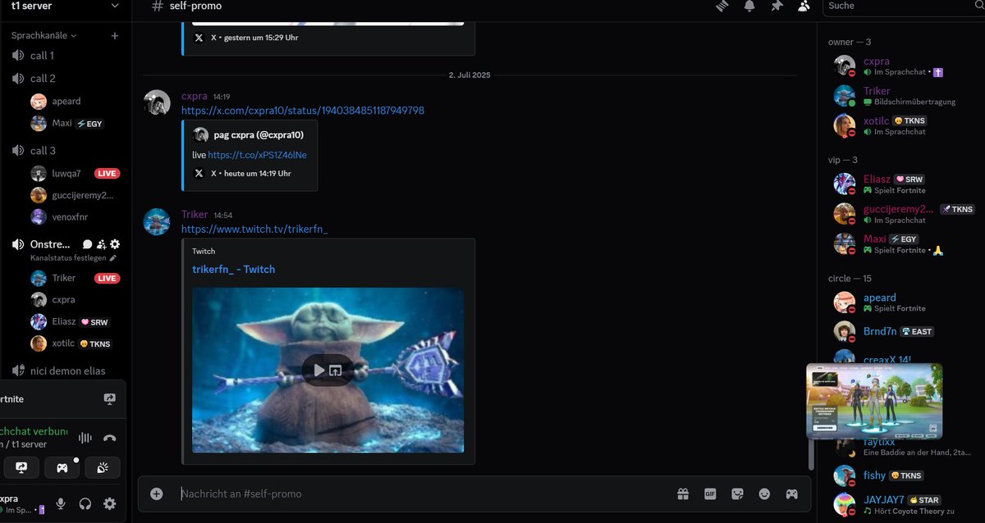Disconnect from voice with phone icon

coord(109,438)
